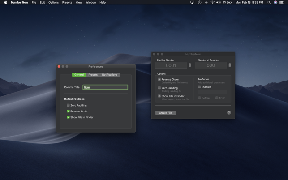
Task: Click the Number of Records stepper
Action: (x=230, y=65)
